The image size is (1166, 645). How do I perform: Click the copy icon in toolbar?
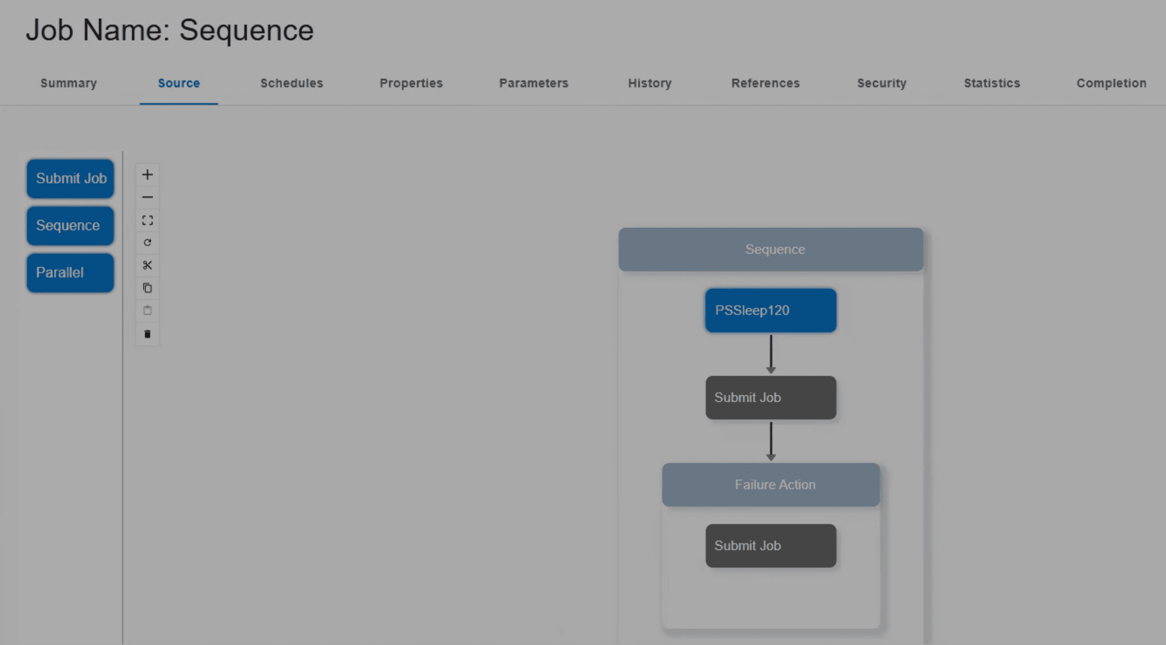coord(147,288)
